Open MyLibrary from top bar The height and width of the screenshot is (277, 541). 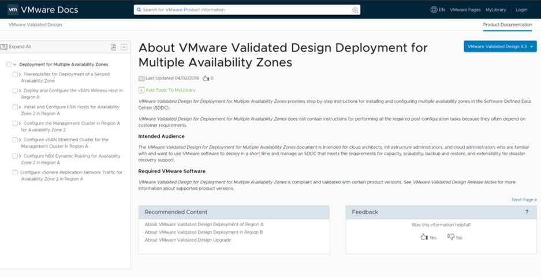pos(495,10)
